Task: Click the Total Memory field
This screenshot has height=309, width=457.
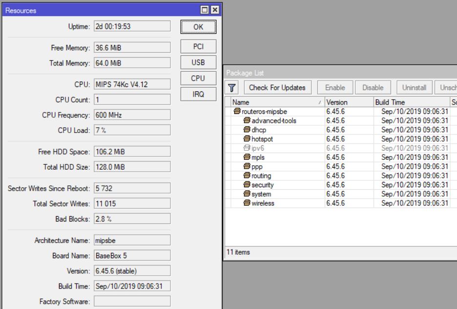Action: [x=132, y=63]
